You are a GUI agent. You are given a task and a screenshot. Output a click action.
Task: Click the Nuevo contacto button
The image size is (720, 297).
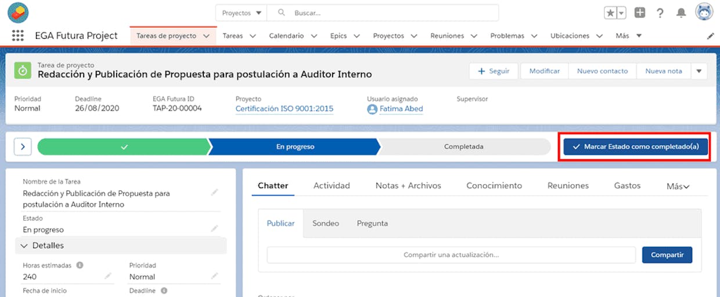tap(602, 71)
